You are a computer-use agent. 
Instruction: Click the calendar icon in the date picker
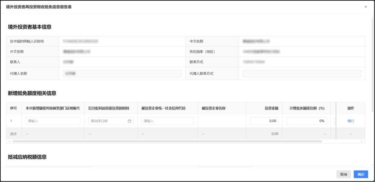(x=130, y=121)
